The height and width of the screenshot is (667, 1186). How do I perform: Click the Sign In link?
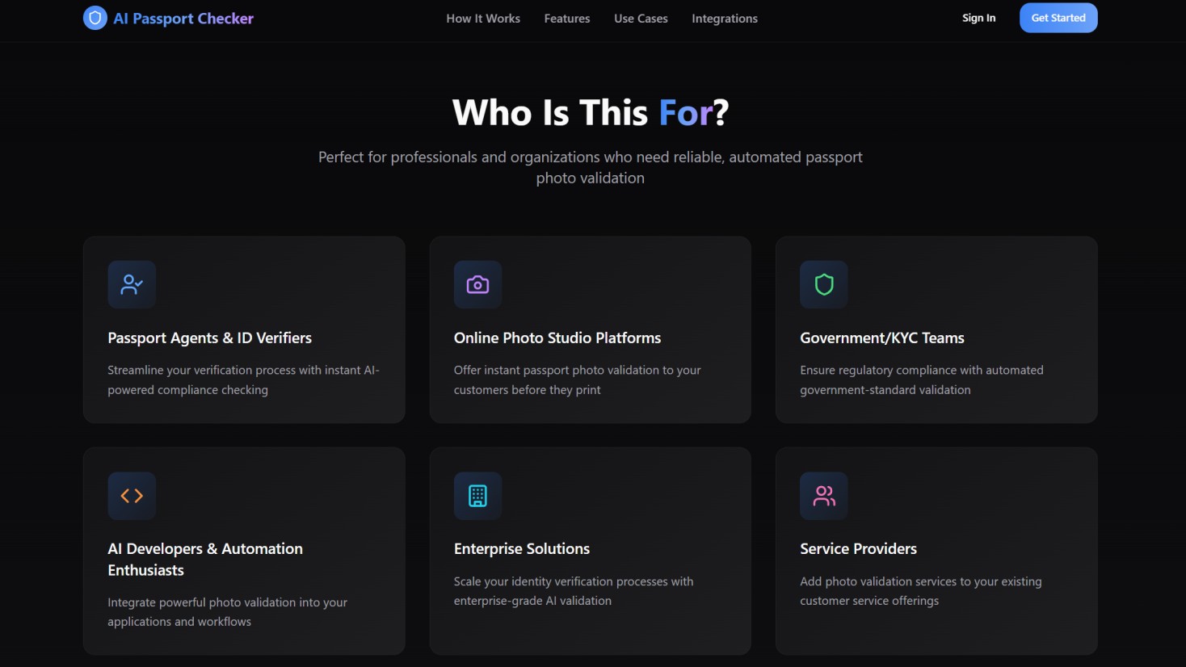[978, 18]
